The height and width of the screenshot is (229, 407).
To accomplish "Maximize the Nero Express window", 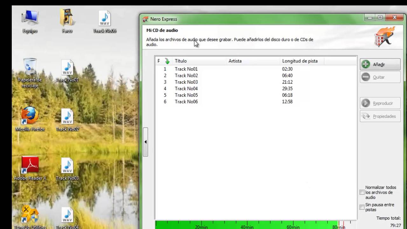I will pyautogui.click(x=380, y=17).
